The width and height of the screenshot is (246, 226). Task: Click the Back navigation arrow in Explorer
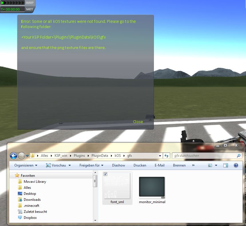(x=13, y=156)
